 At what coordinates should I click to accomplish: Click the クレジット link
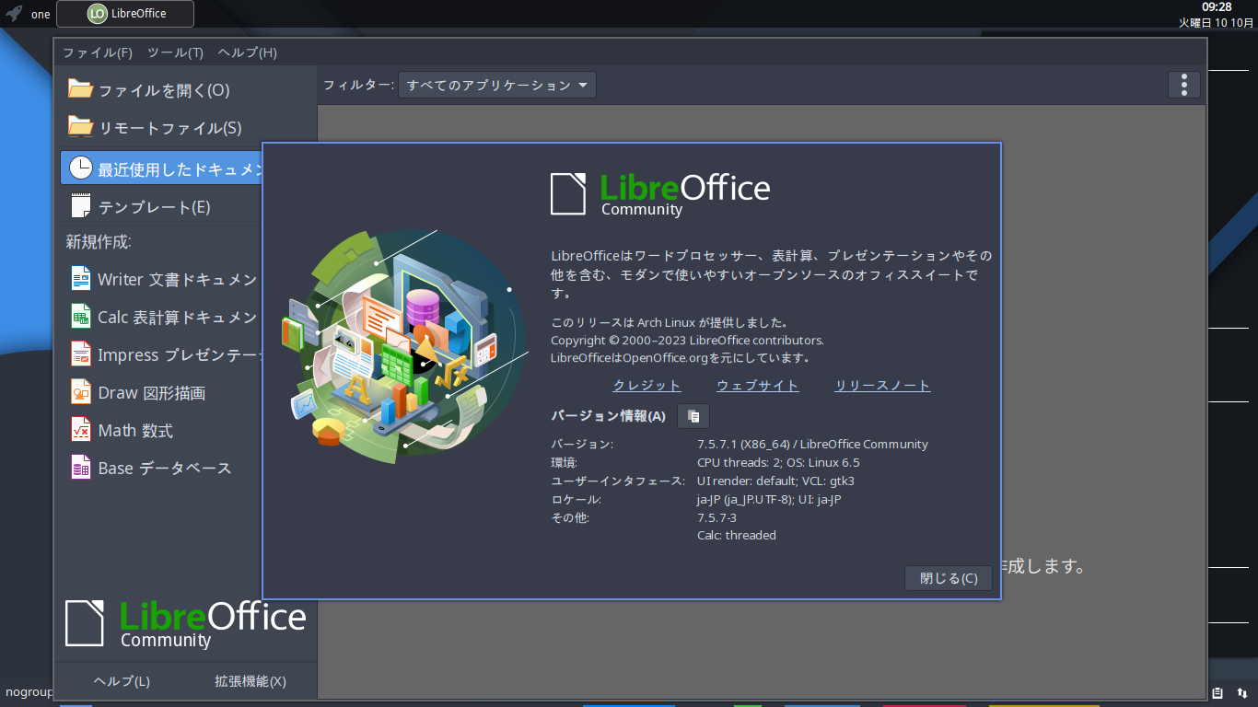click(646, 386)
